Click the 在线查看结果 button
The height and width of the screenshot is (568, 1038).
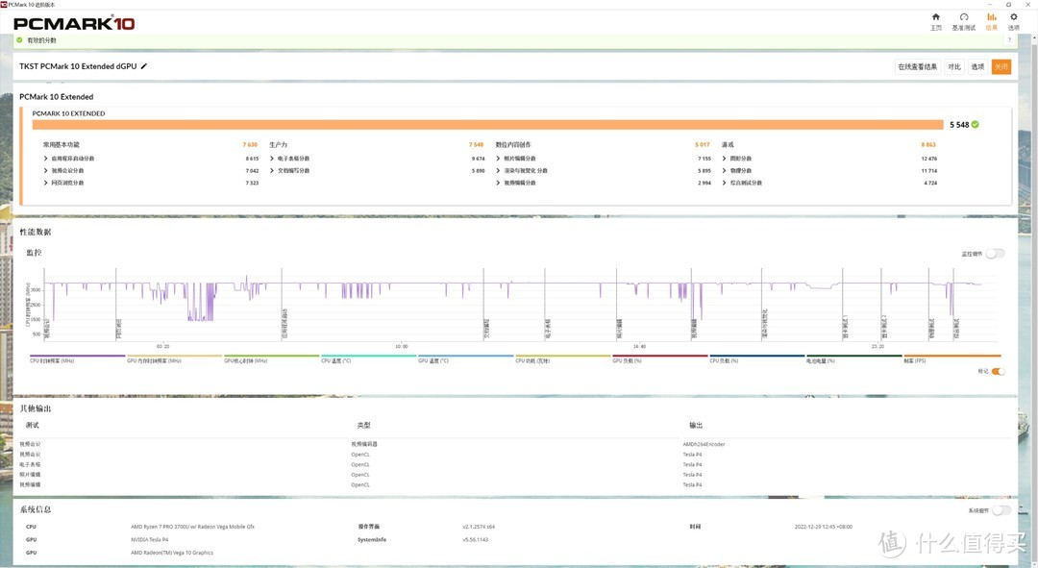tap(917, 66)
